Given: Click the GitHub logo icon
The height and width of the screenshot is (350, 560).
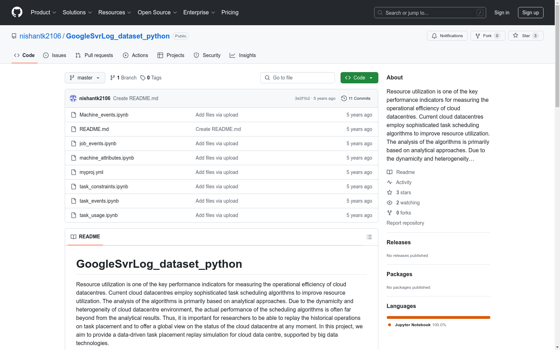Looking at the screenshot, I should click(17, 12).
